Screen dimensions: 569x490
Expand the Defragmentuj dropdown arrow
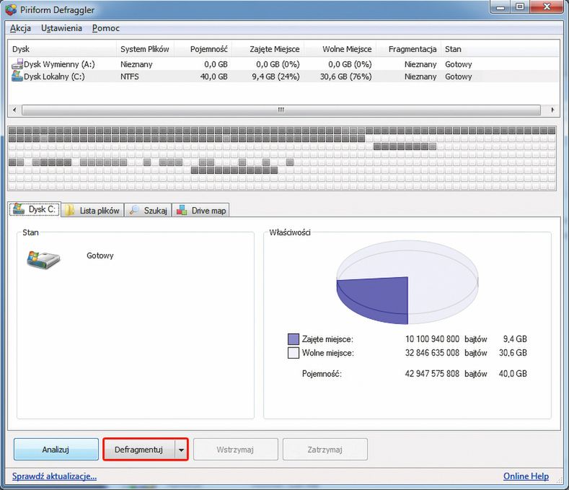(x=181, y=450)
